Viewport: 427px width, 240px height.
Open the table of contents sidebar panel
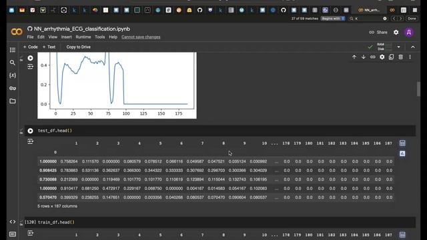(x=13, y=50)
